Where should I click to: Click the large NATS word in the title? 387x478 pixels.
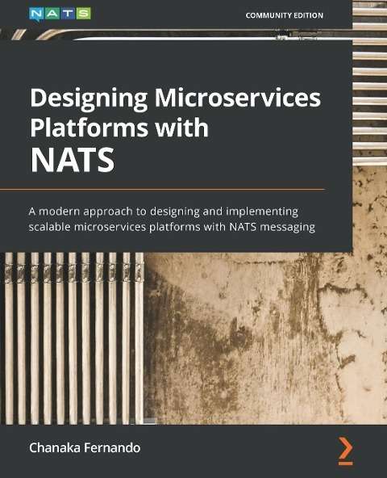73,160
